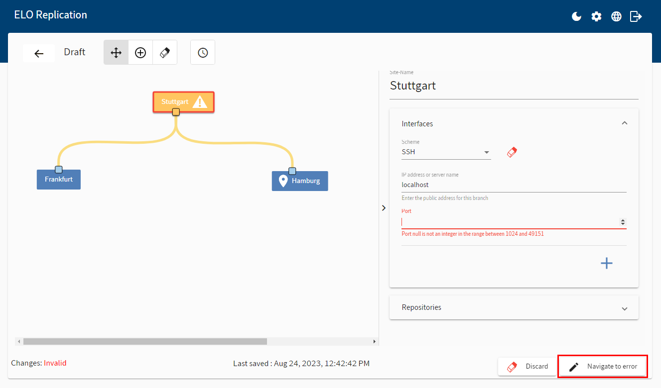Go back with the left arrow
Image resolution: width=661 pixels, height=388 pixels.
coord(39,53)
